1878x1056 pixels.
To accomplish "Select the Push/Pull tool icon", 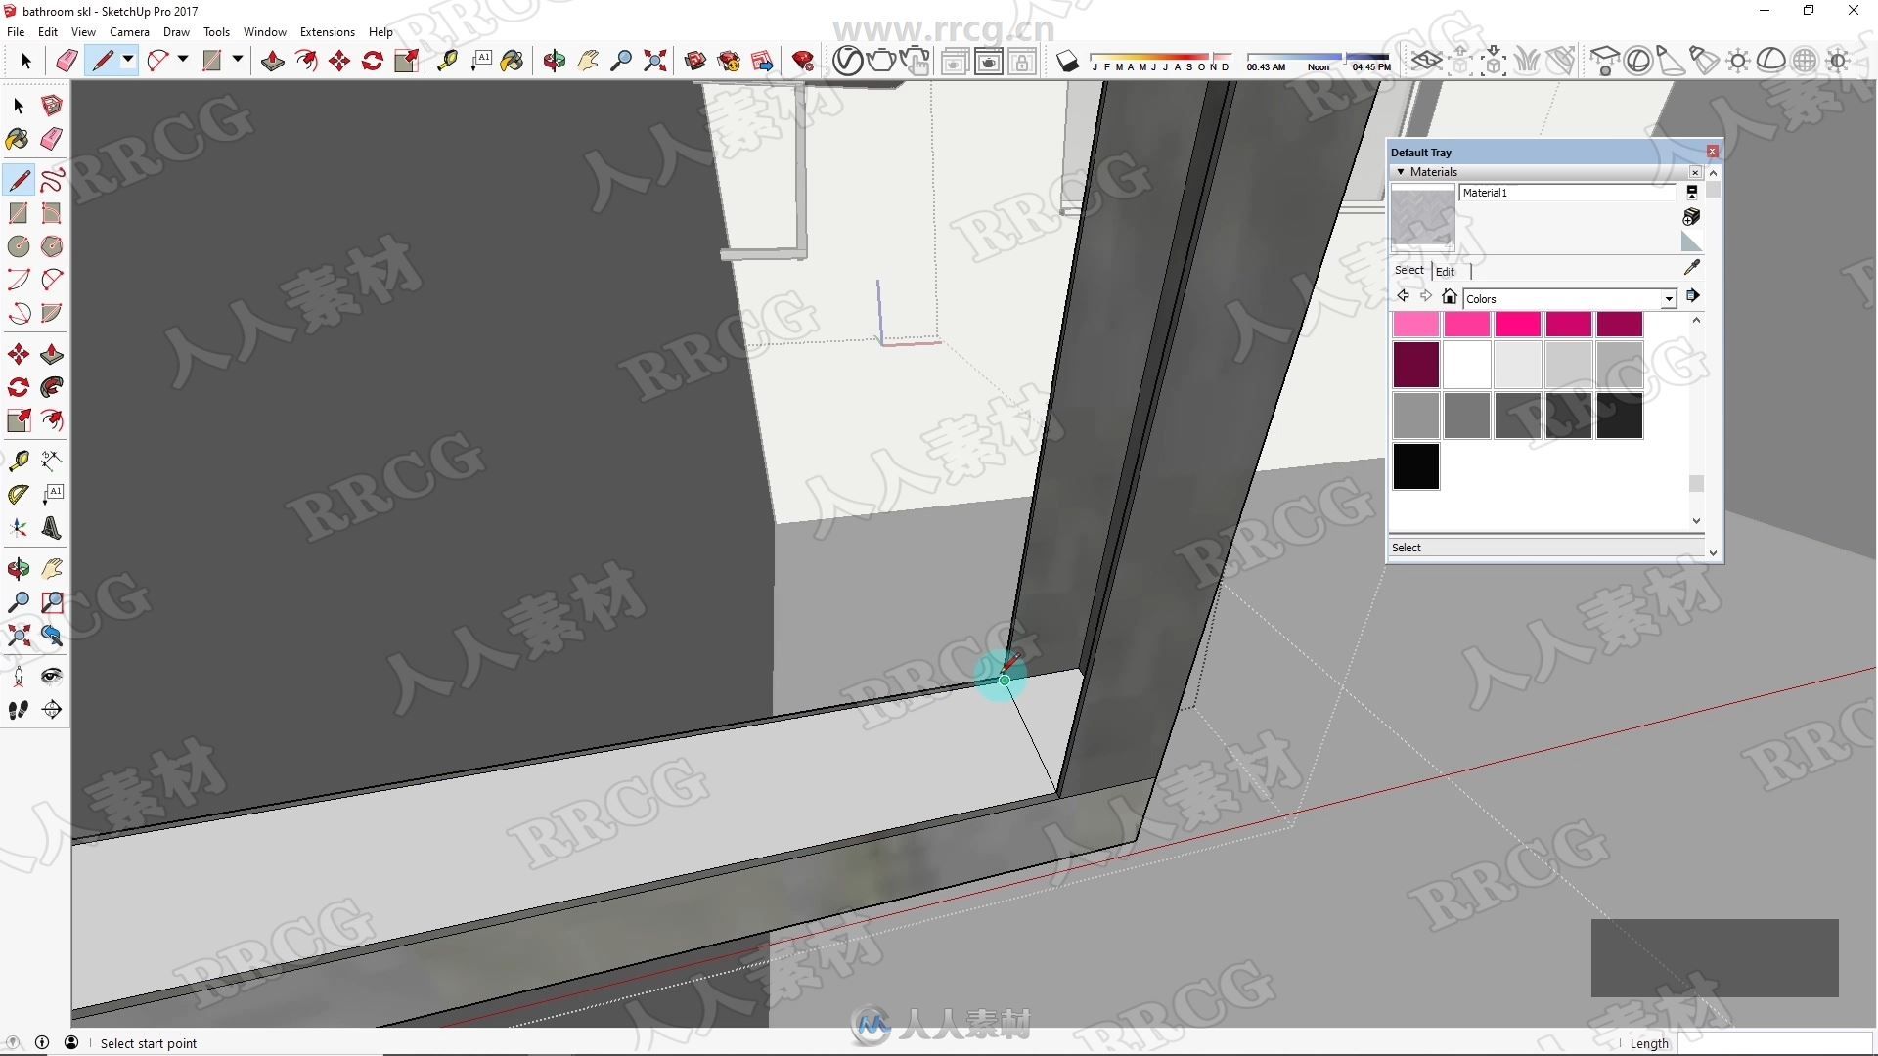I will (52, 353).
